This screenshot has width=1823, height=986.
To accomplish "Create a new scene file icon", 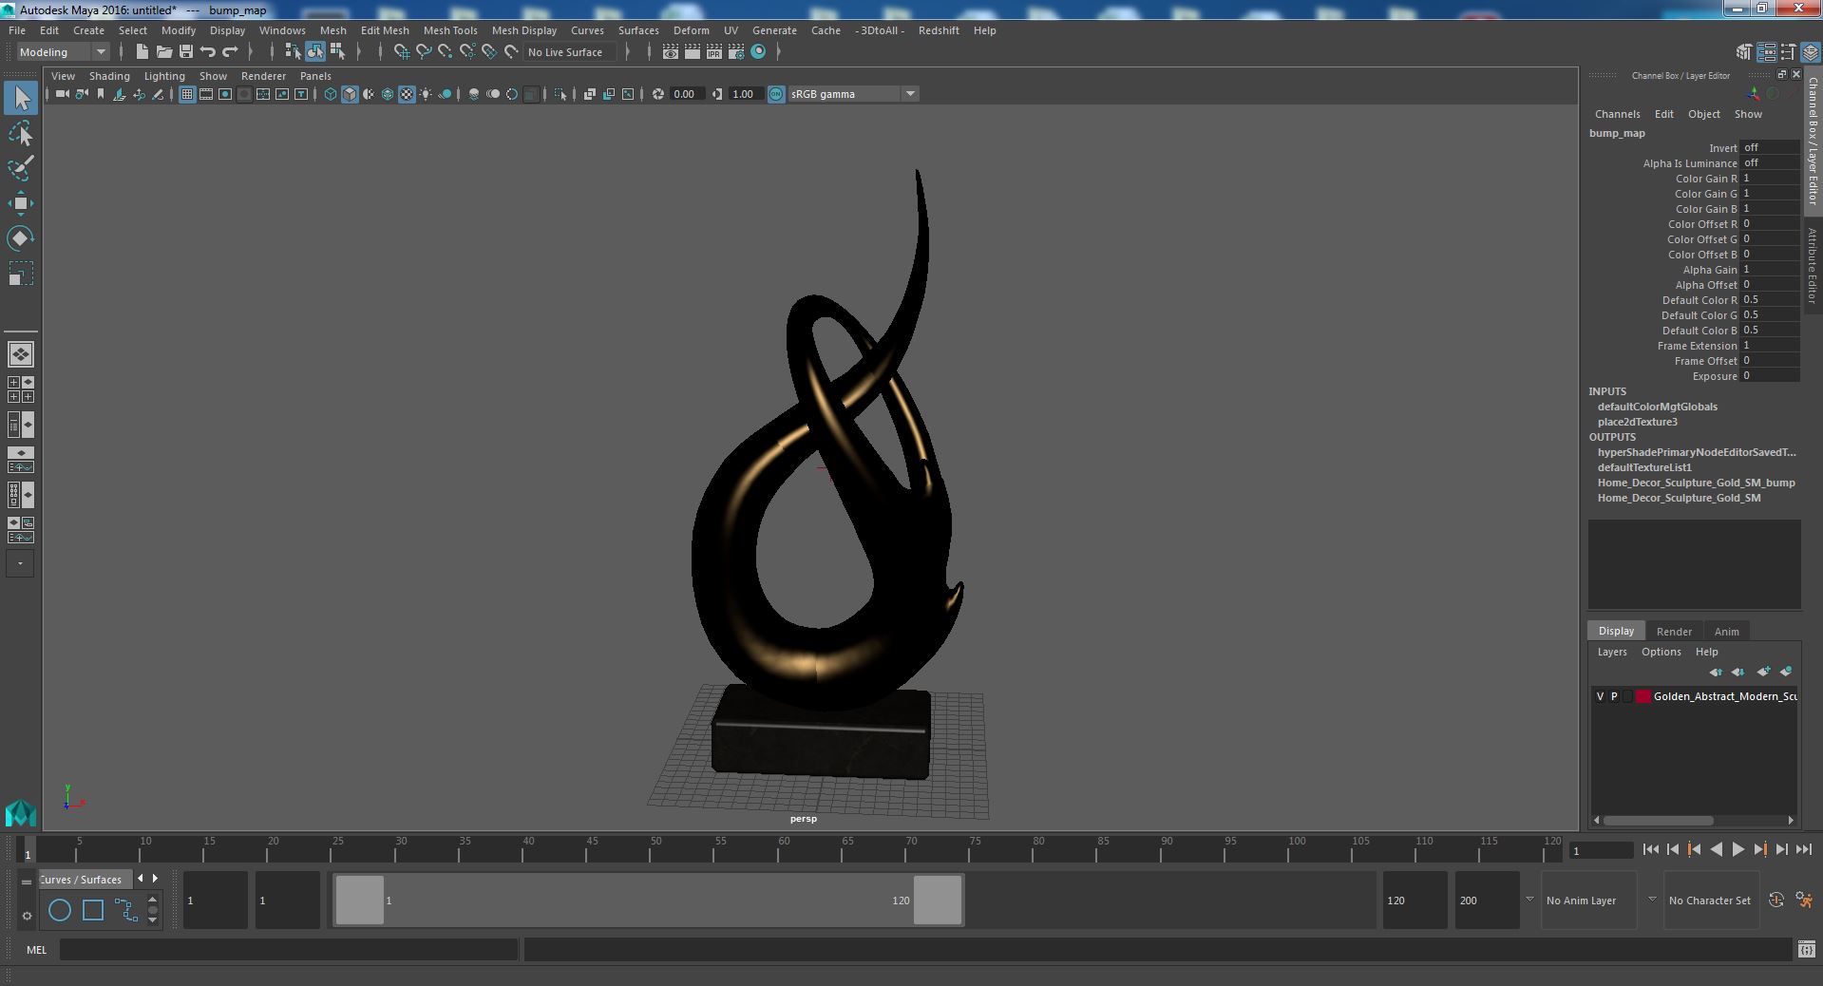I will [142, 52].
